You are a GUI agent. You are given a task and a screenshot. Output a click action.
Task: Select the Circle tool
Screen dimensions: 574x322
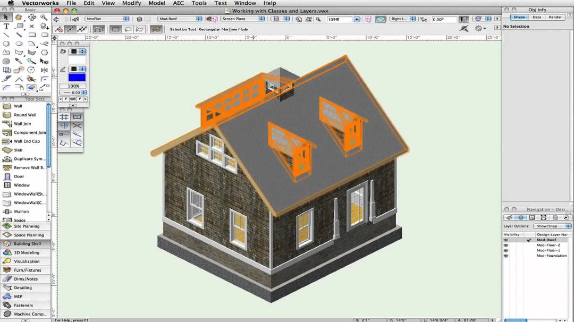[6, 44]
